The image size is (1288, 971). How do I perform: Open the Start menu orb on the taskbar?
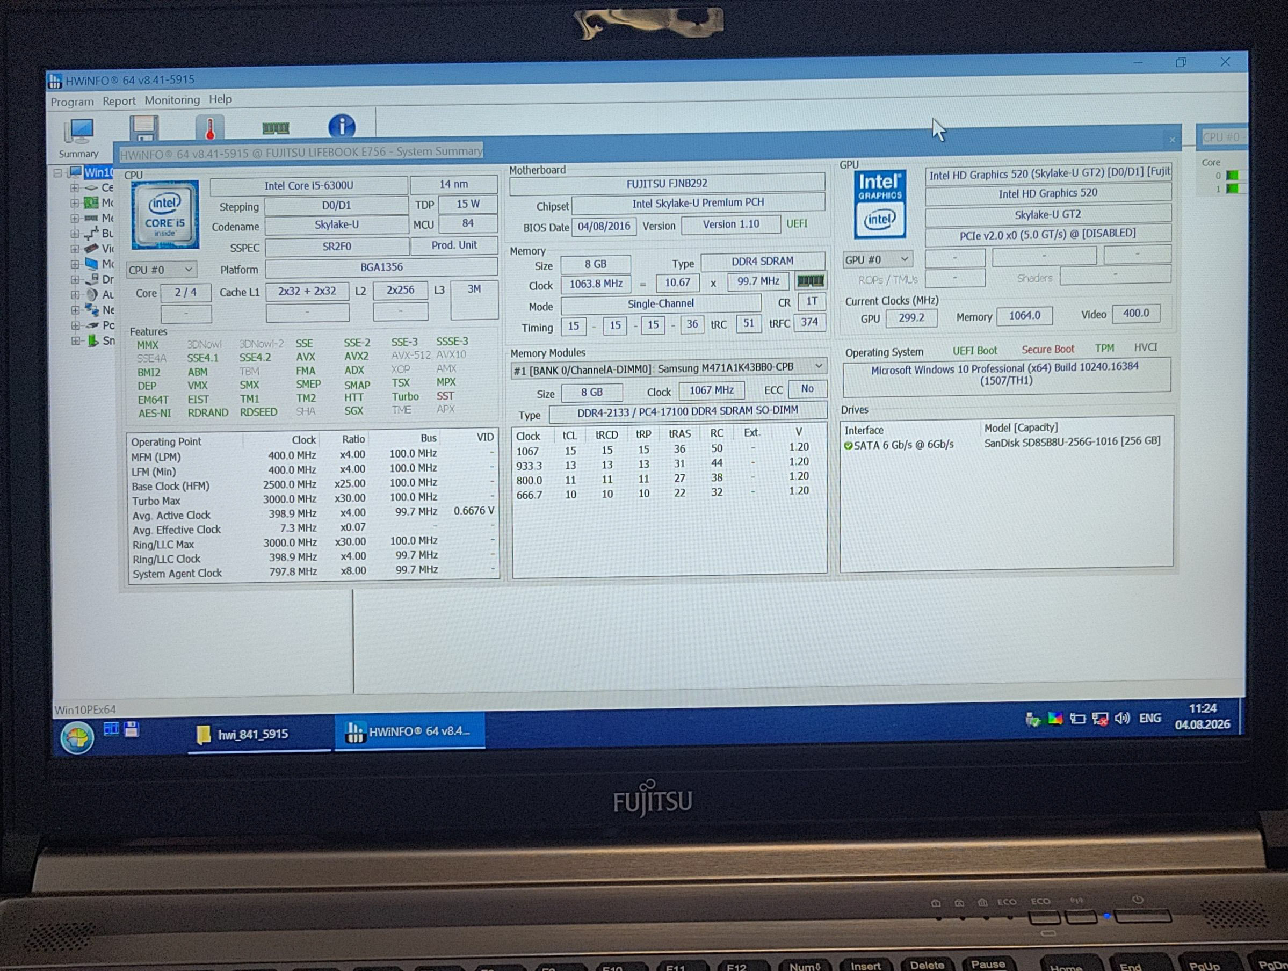tap(77, 737)
